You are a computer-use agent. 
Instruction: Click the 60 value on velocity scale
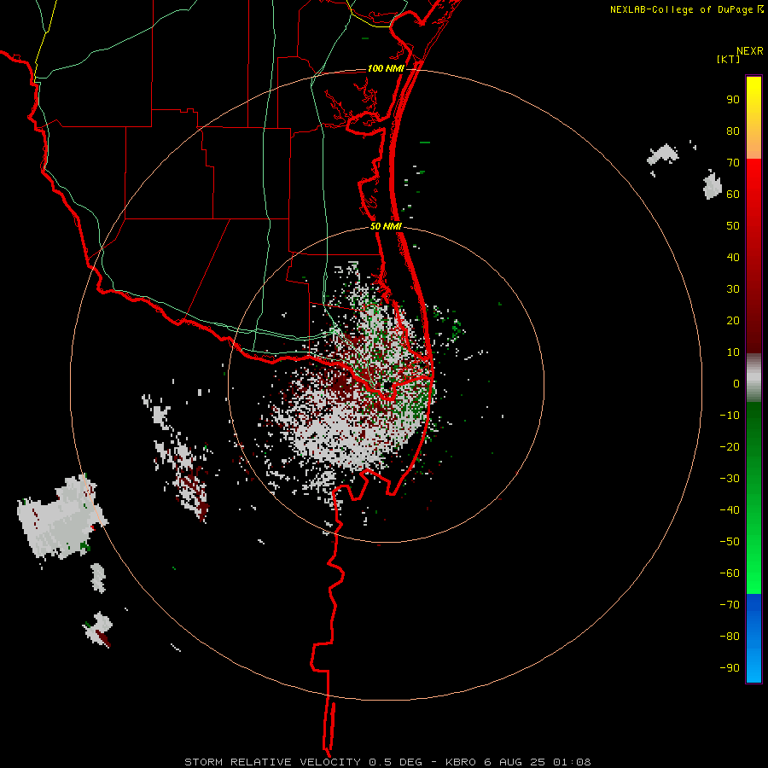[733, 195]
